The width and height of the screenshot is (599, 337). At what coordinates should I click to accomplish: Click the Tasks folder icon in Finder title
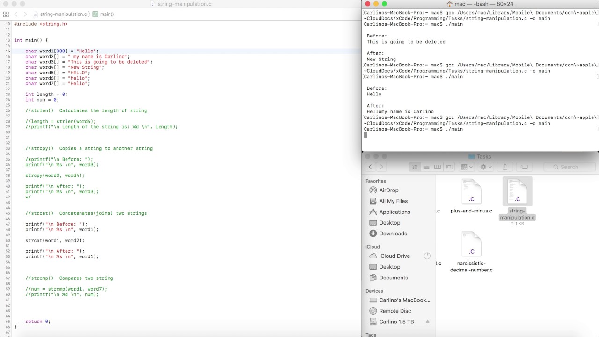[x=472, y=157]
